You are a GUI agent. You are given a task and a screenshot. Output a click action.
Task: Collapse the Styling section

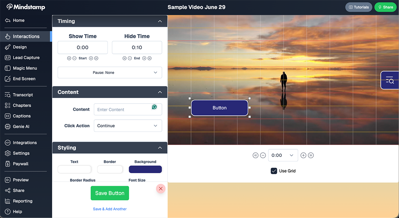point(160,148)
